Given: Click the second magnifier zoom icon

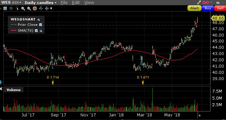Looking at the screenshot, I should (x=29, y=9).
